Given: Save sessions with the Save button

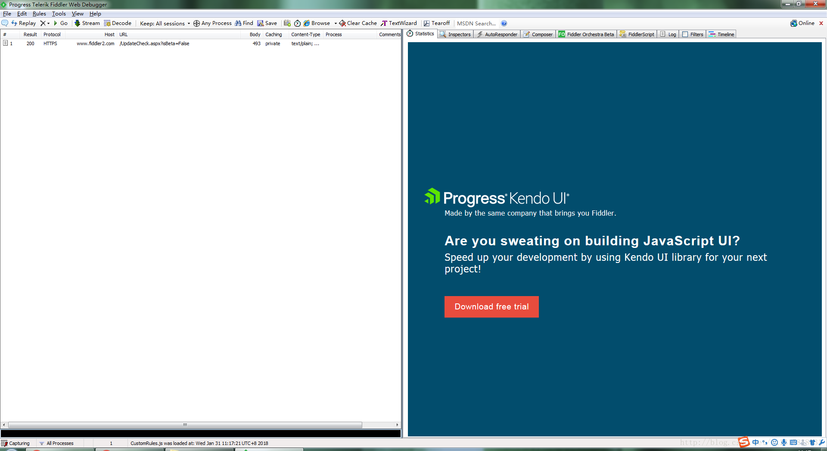Looking at the screenshot, I should [x=267, y=23].
